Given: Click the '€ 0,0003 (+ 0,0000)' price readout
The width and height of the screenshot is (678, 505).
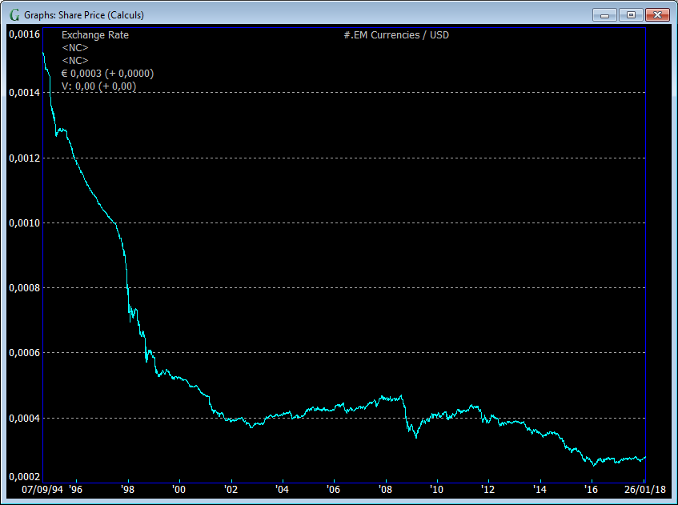Looking at the screenshot, I should coord(107,74).
